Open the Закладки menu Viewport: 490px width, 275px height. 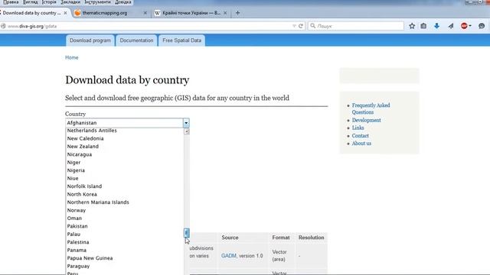click(x=70, y=2)
